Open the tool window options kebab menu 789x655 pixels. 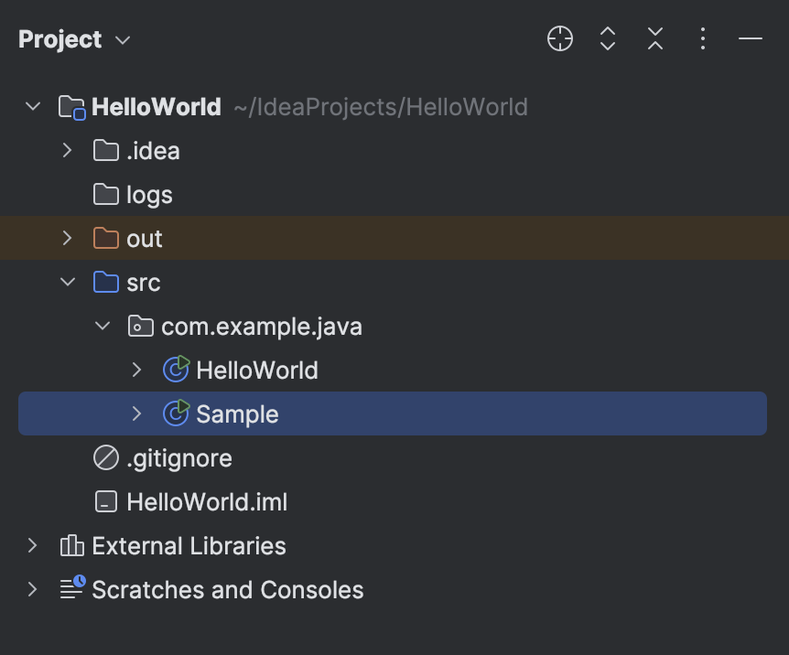click(702, 38)
